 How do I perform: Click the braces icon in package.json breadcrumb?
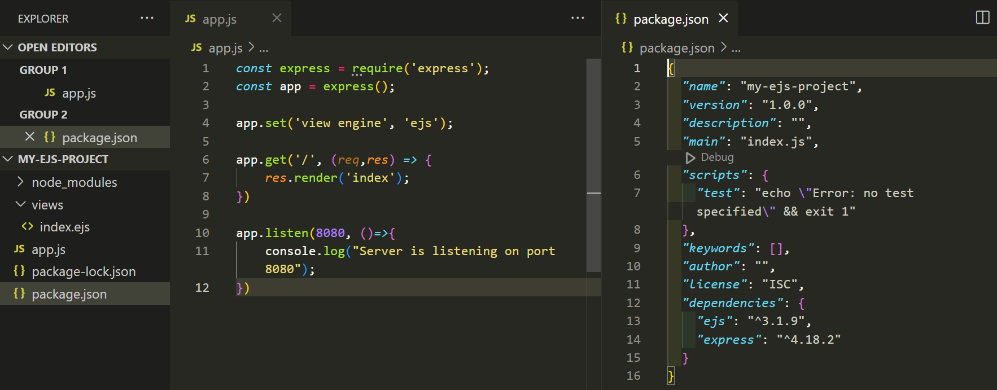tap(627, 47)
